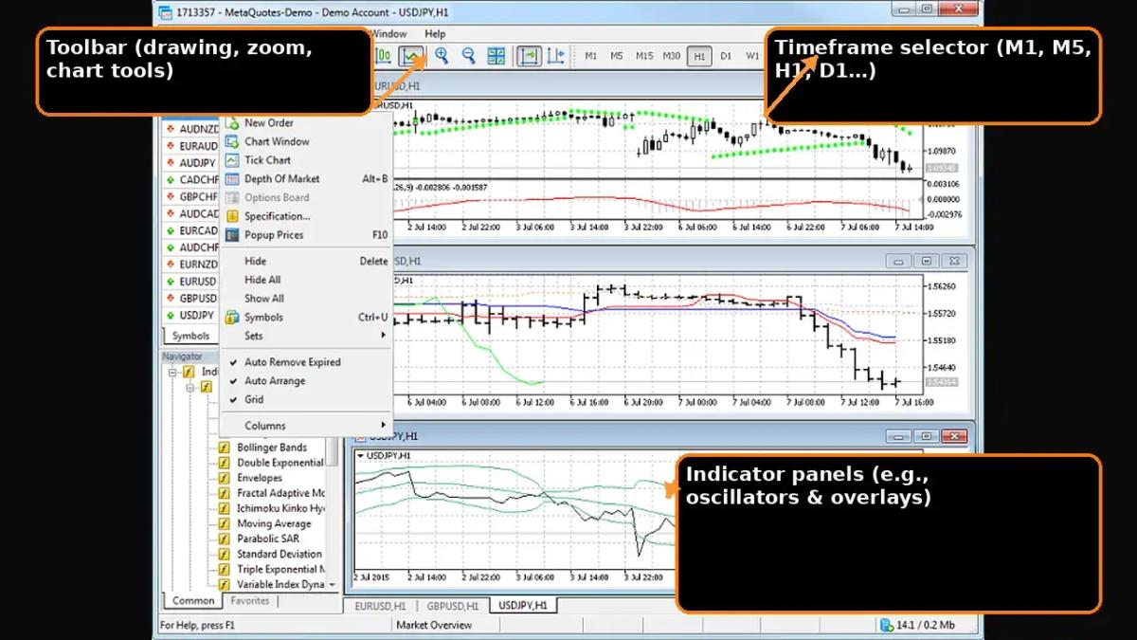Click Moving Average indicator icon
1137x640 pixels.
pos(225,523)
